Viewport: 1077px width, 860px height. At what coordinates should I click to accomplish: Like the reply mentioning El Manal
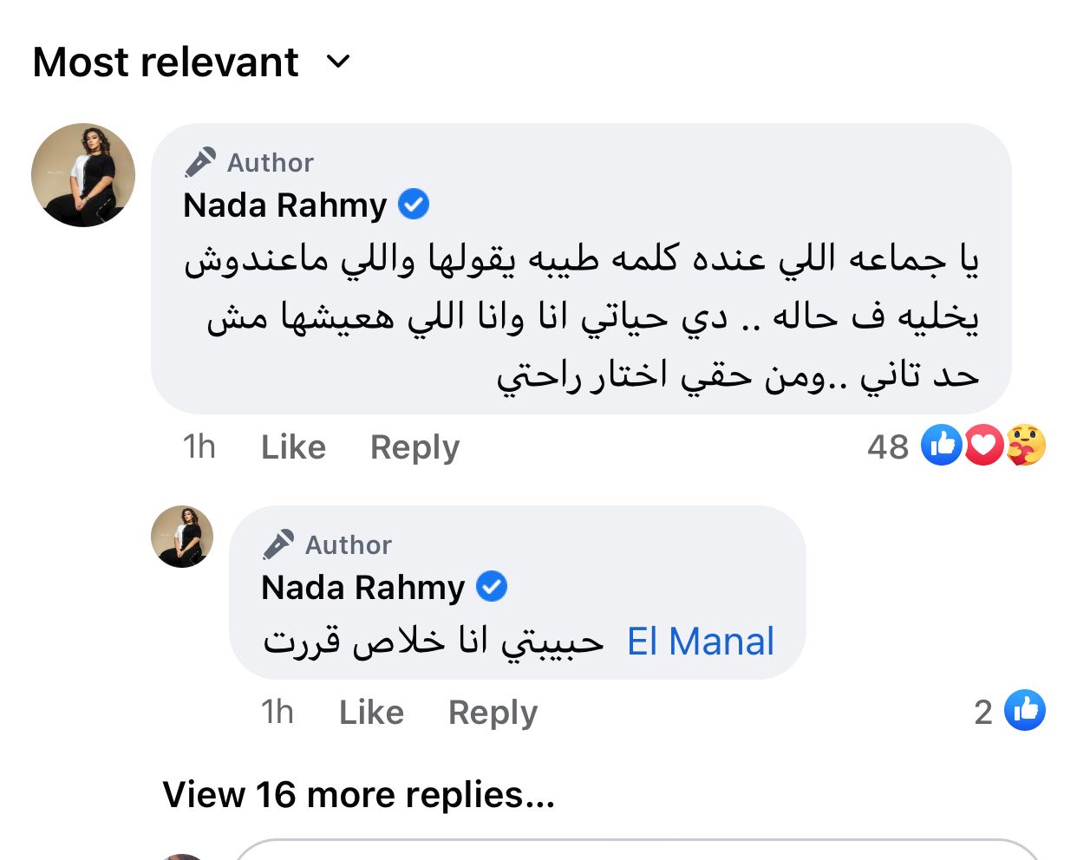click(x=371, y=713)
